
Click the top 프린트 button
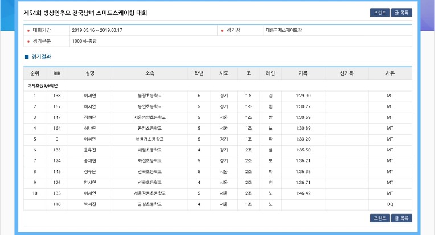pos(380,13)
